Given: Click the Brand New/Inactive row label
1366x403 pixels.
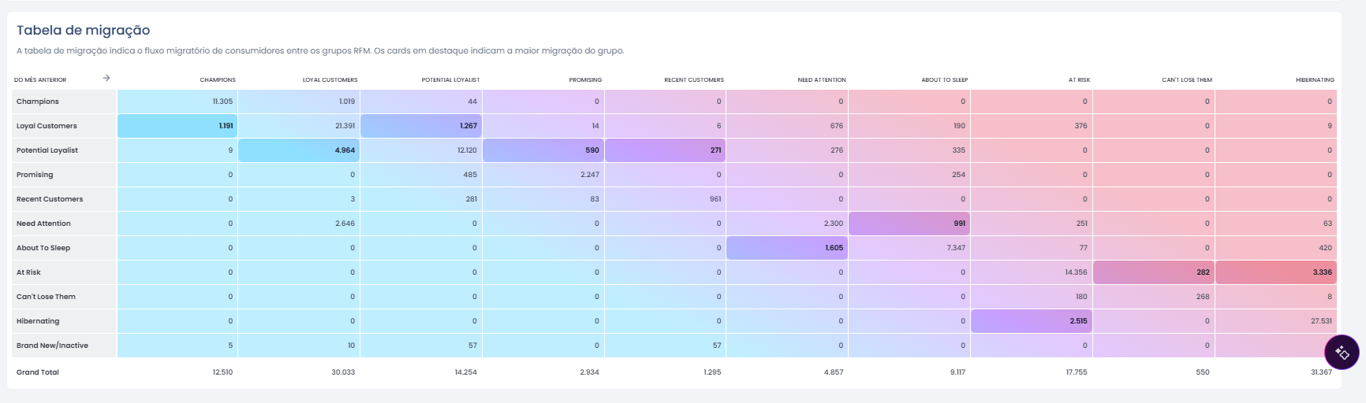Looking at the screenshot, I should click(x=52, y=346).
